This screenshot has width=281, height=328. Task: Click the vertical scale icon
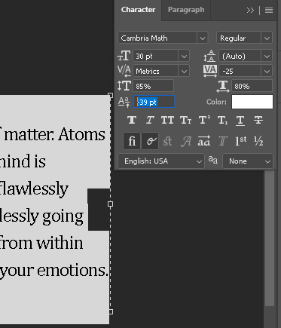point(124,86)
